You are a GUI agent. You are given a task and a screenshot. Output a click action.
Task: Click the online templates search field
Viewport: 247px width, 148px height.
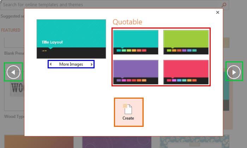point(106,5)
